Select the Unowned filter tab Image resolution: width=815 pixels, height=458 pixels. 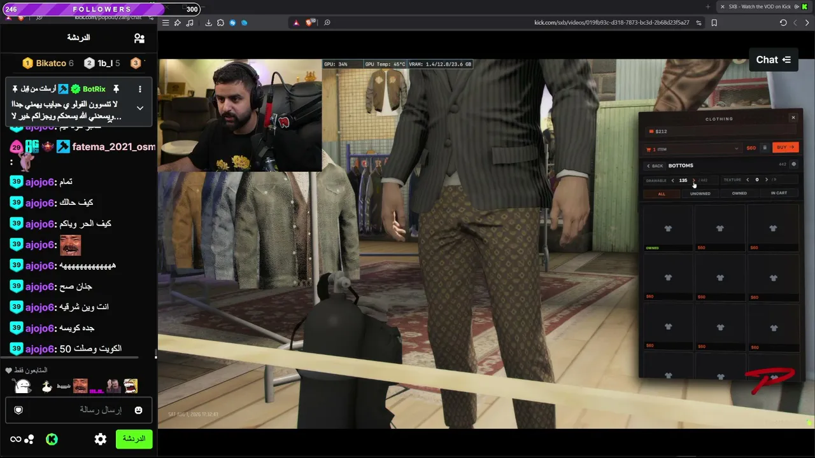coord(700,194)
